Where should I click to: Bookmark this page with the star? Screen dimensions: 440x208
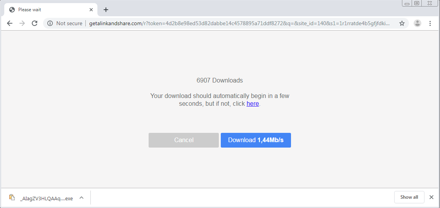402,23
